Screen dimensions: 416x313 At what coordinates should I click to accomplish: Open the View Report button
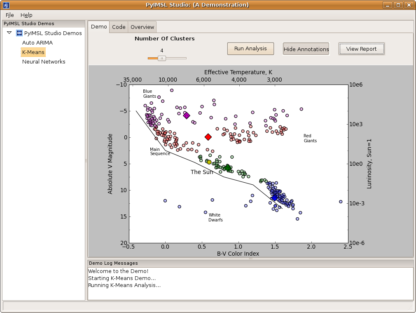point(361,49)
